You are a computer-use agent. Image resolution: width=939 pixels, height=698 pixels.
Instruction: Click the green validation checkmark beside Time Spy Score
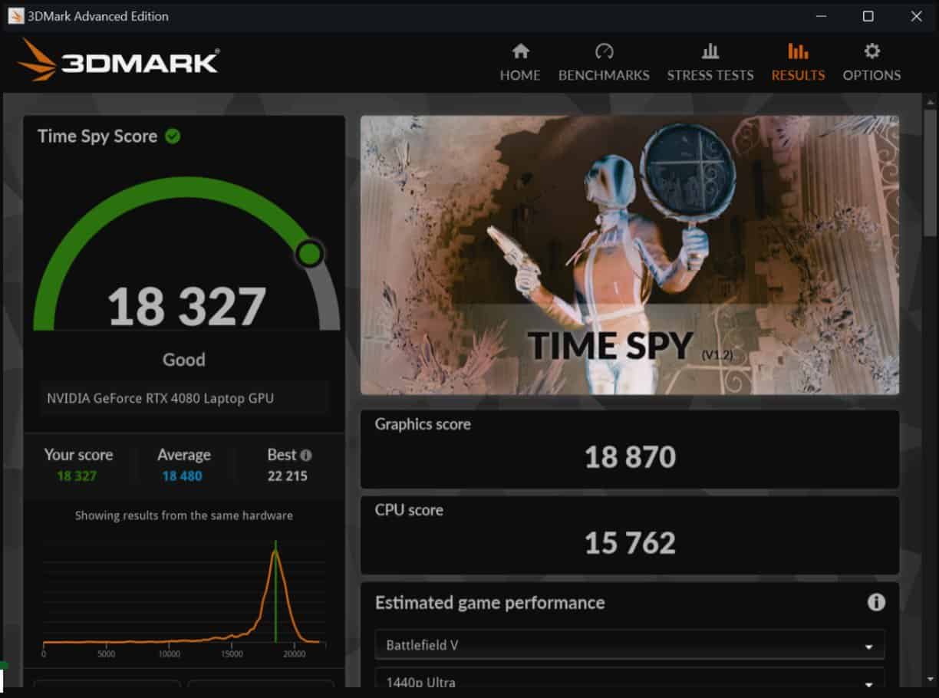(173, 137)
